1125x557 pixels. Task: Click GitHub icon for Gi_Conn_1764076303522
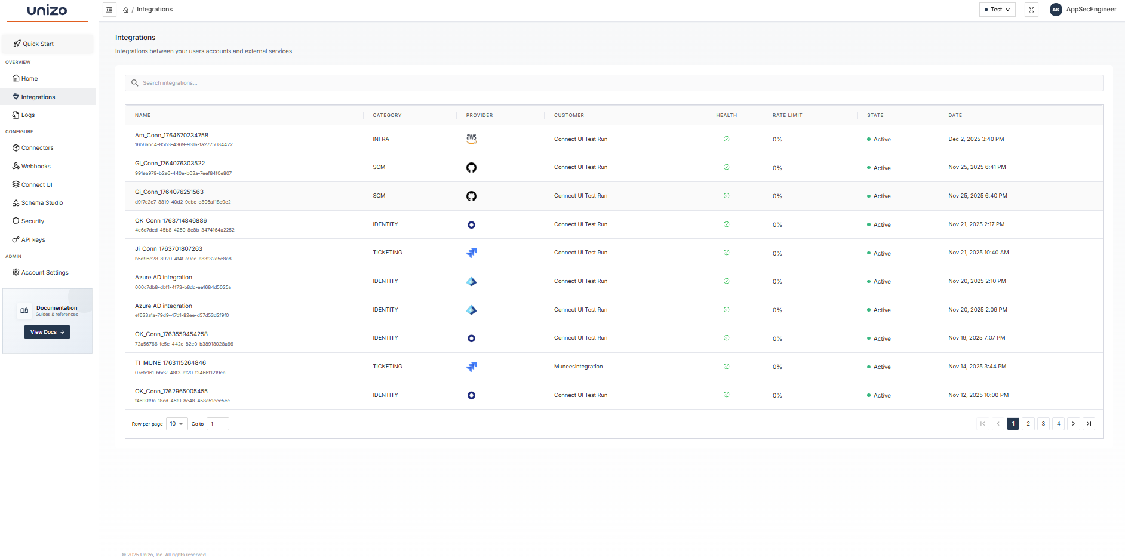click(472, 168)
